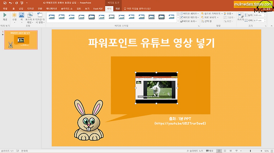Viewport: 274px width, 153px height.
Task: Click the 너비 (Width) value field
Action: 259,20
